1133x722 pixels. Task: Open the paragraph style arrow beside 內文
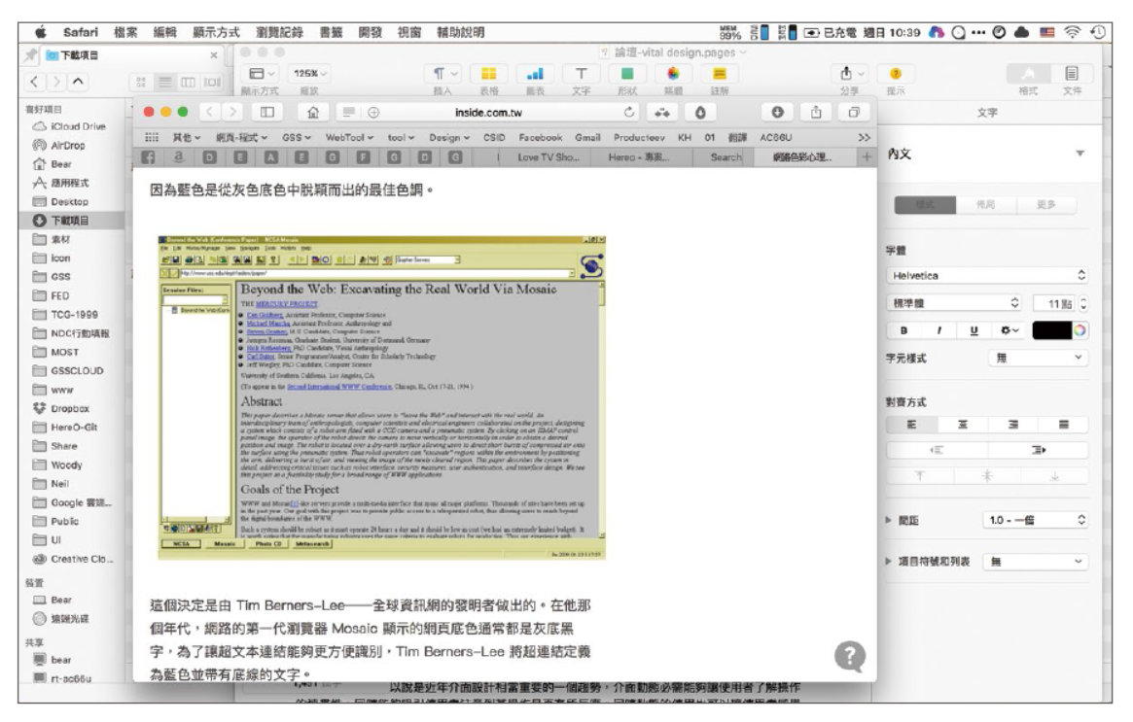tap(1080, 154)
